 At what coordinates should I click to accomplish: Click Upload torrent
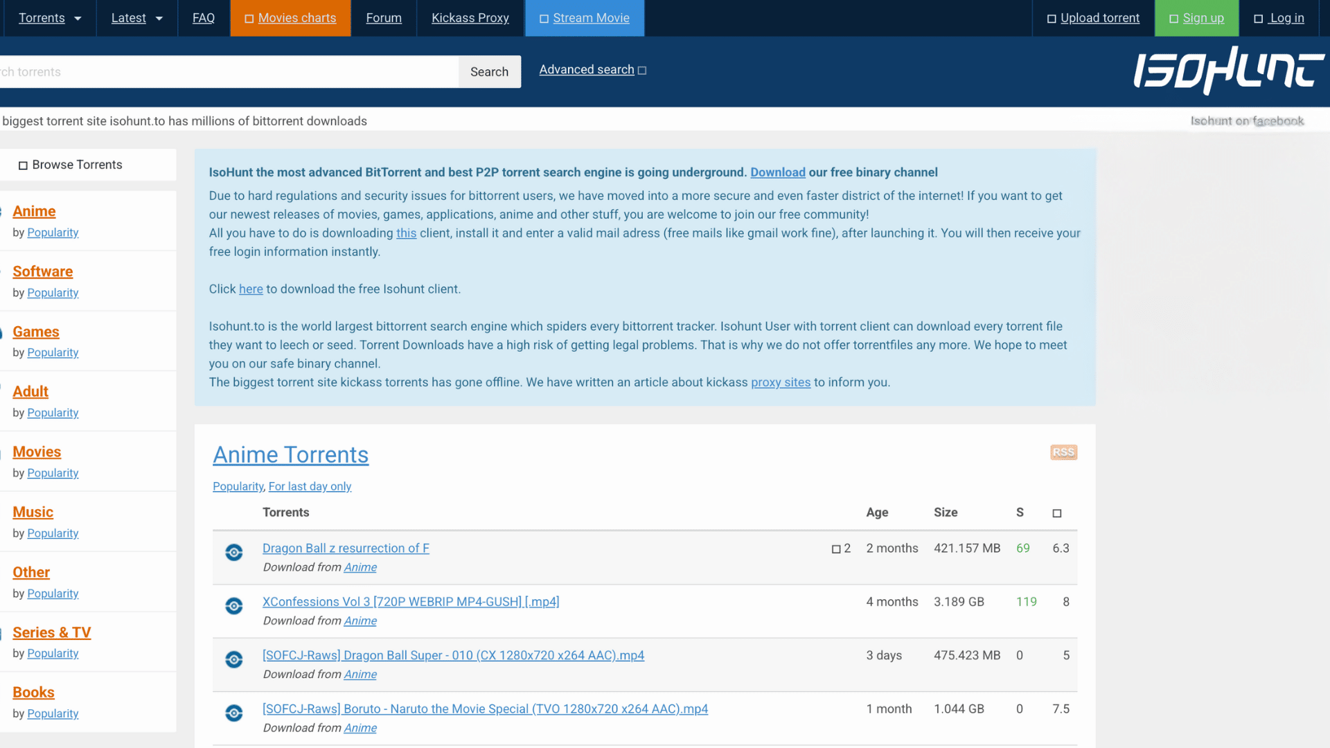[1093, 18]
